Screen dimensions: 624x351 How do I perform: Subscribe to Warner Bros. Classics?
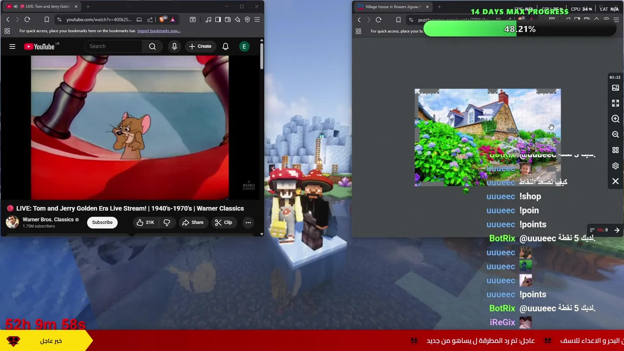coord(102,222)
